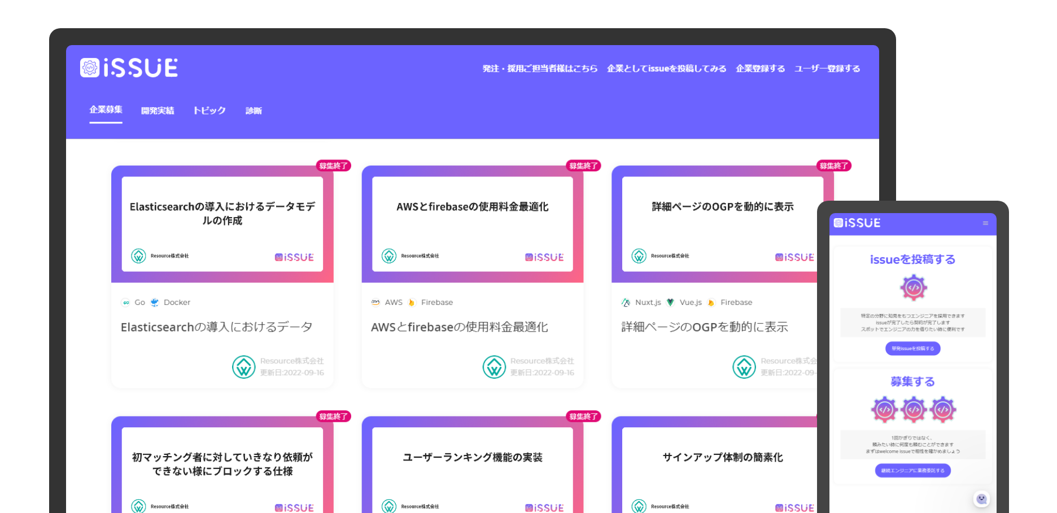Click the iSSUE logo in the desktop header
This screenshot has width=1057, height=513.
tap(129, 68)
